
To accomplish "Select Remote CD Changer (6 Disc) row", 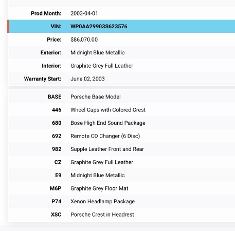I will click(121, 136).
